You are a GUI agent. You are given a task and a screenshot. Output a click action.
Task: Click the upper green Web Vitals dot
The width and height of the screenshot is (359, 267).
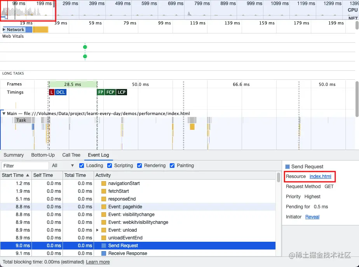tap(85, 47)
